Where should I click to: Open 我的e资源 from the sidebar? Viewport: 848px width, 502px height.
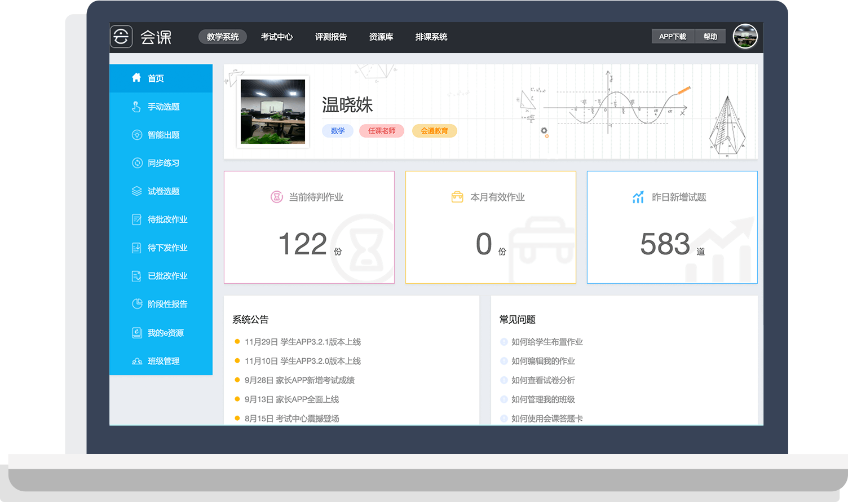click(x=161, y=333)
